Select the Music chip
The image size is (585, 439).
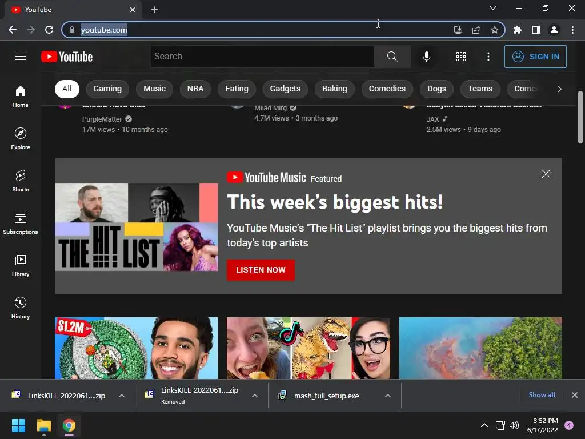[x=154, y=89]
